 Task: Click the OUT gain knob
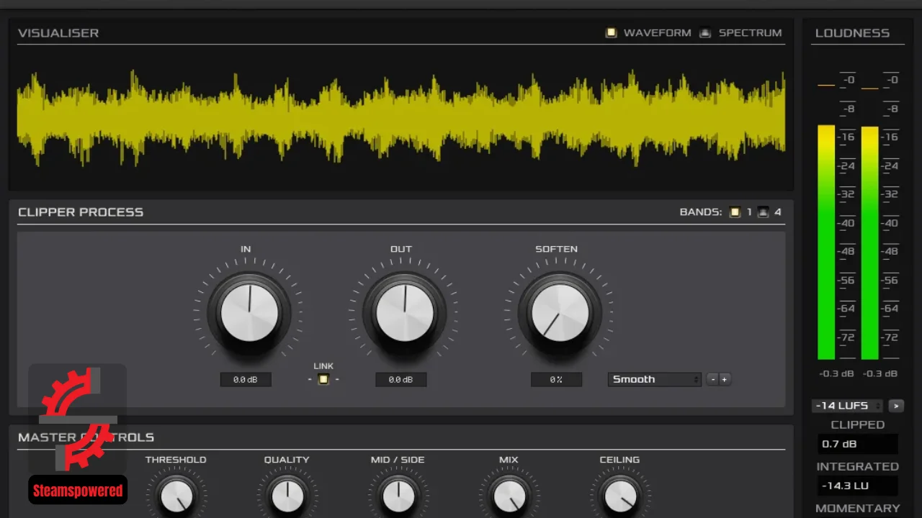(x=405, y=312)
